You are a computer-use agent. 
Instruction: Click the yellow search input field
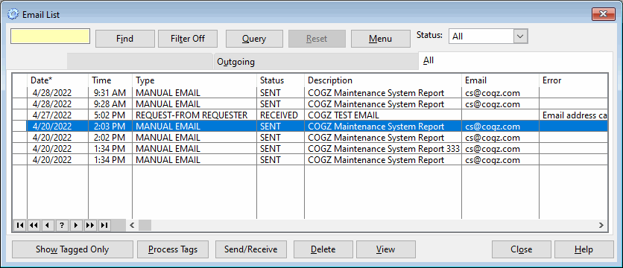click(x=50, y=36)
